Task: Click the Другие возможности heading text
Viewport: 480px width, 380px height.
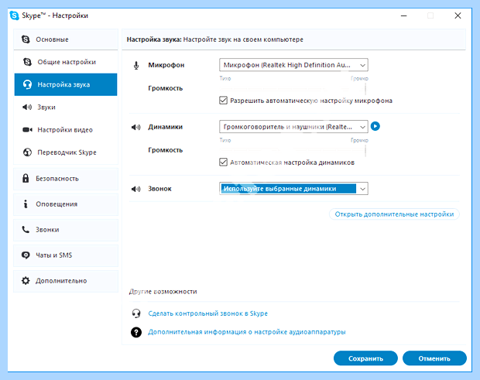Action: coord(163,292)
